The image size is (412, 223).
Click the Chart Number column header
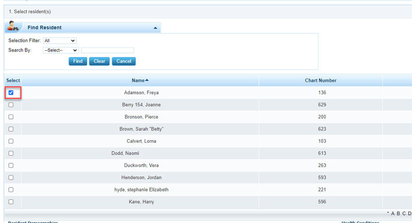click(320, 80)
